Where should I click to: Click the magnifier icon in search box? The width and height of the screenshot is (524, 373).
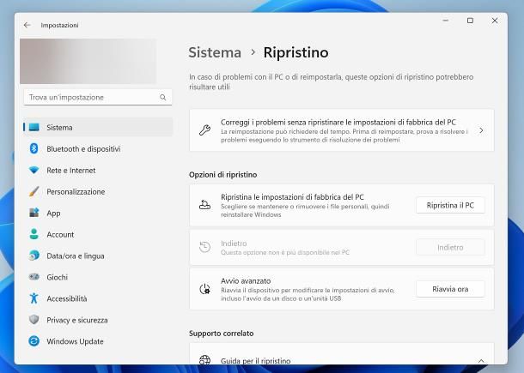(162, 98)
